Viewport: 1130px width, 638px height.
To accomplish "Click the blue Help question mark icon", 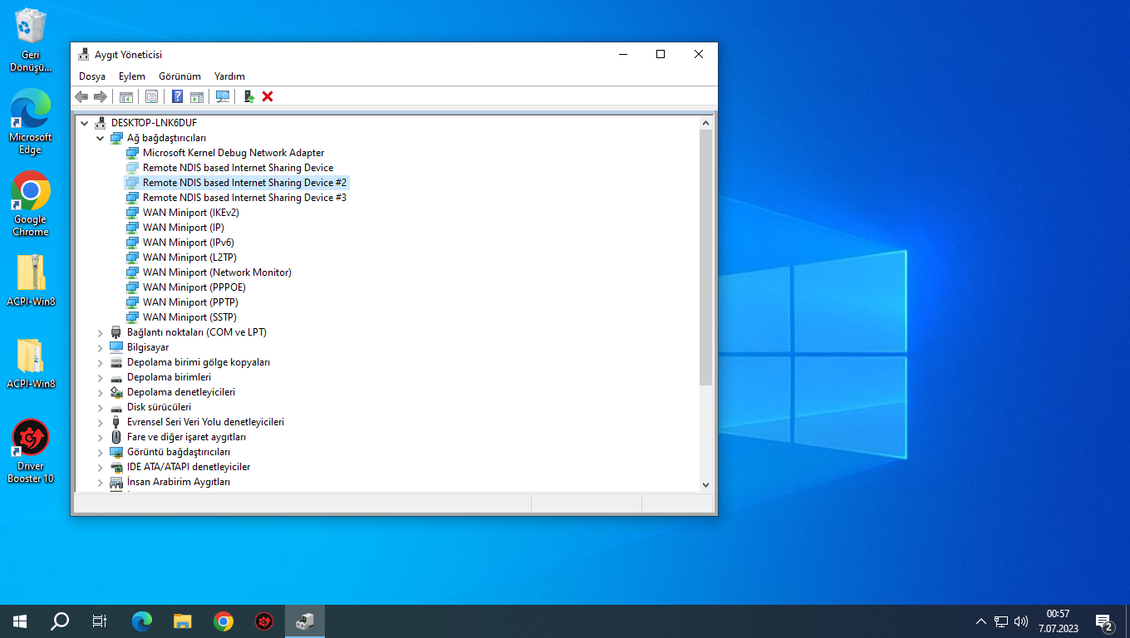I will pos(177,96).
